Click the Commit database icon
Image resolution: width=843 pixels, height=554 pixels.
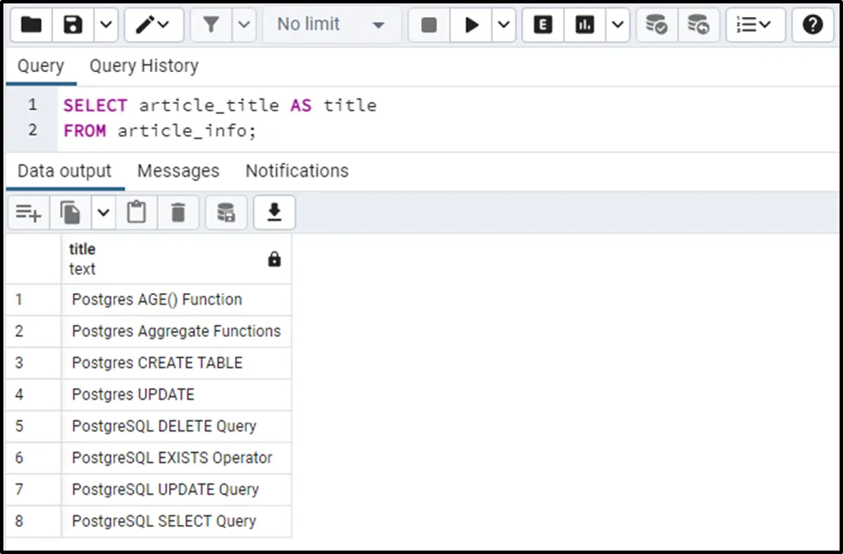pos(657,25)
